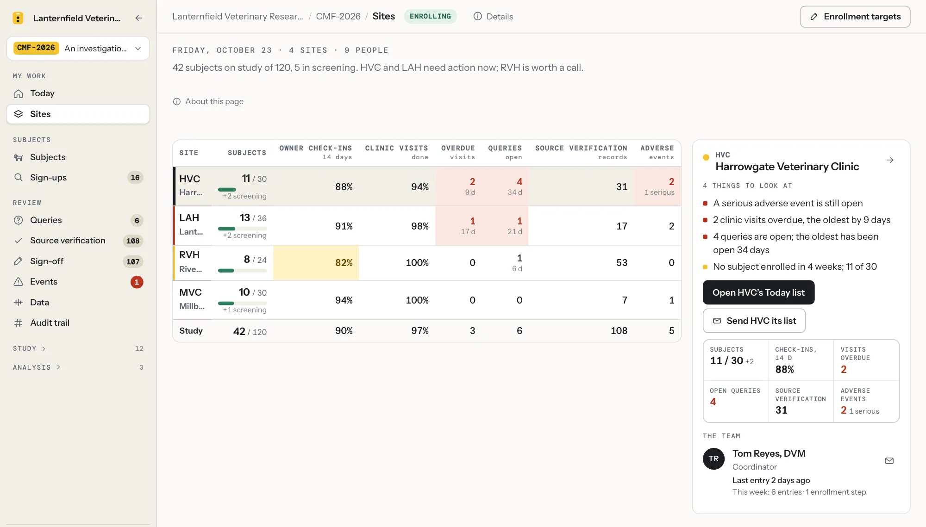This screenshot has height=527, width=926.
Task: Click the Sites layers icon in sidebar
Action: (x=19, y=114)
